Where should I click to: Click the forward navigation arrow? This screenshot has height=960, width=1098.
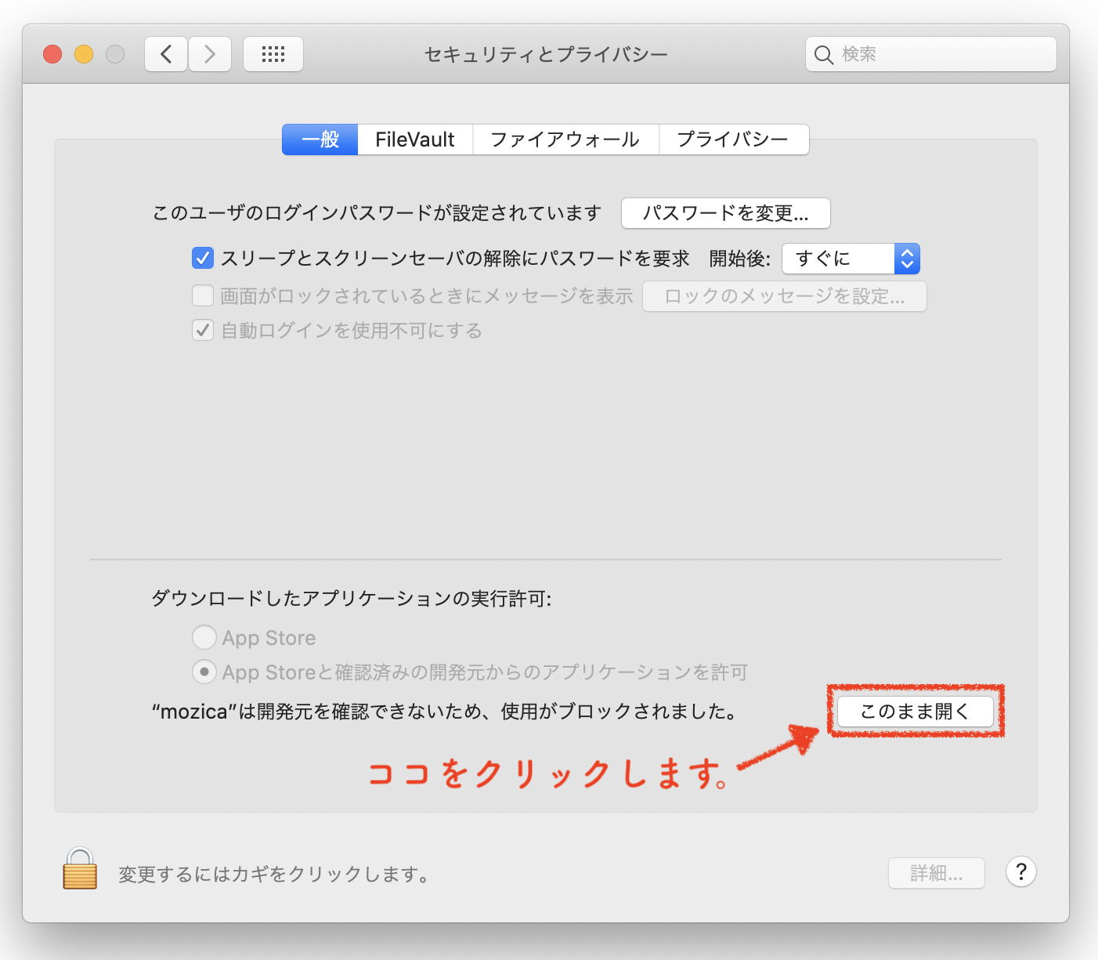click(x=210, y=54)
